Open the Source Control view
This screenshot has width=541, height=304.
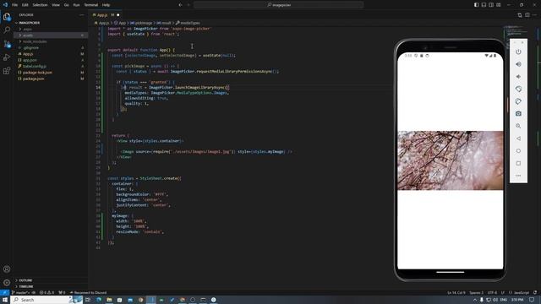click(7, 44)
